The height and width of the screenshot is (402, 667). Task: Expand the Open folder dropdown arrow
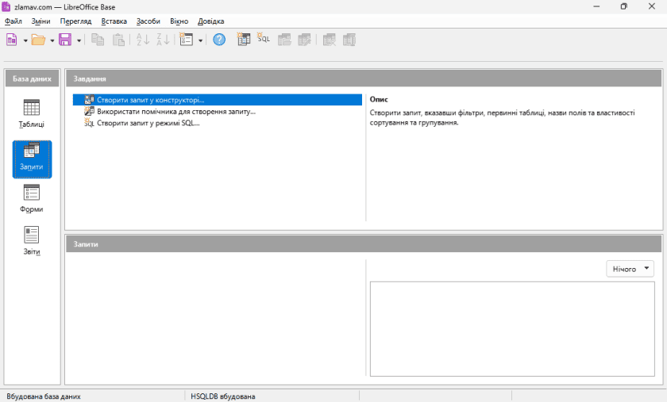52,40
